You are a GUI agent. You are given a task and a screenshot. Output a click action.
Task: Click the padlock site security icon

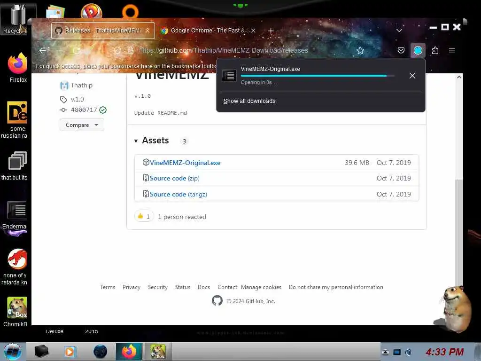pos(131,50)
